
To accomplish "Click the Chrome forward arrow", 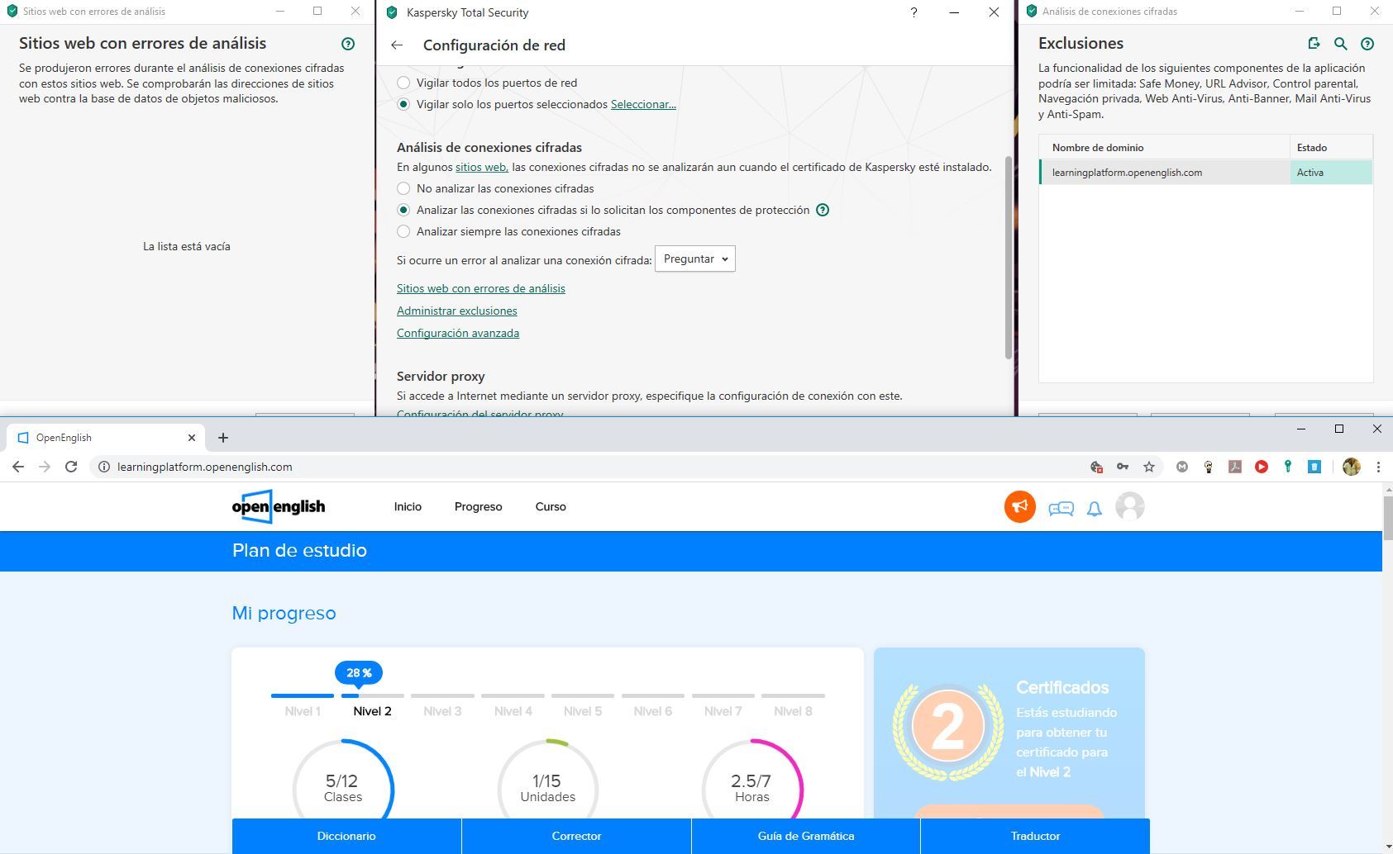I will (x=45, y=467).
